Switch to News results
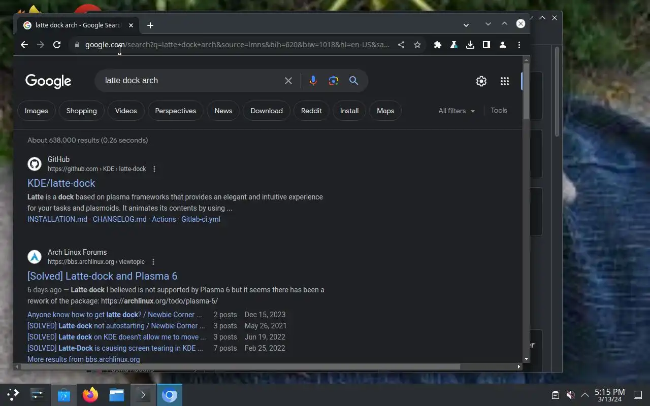650x406 pixels. click(223, 111)
